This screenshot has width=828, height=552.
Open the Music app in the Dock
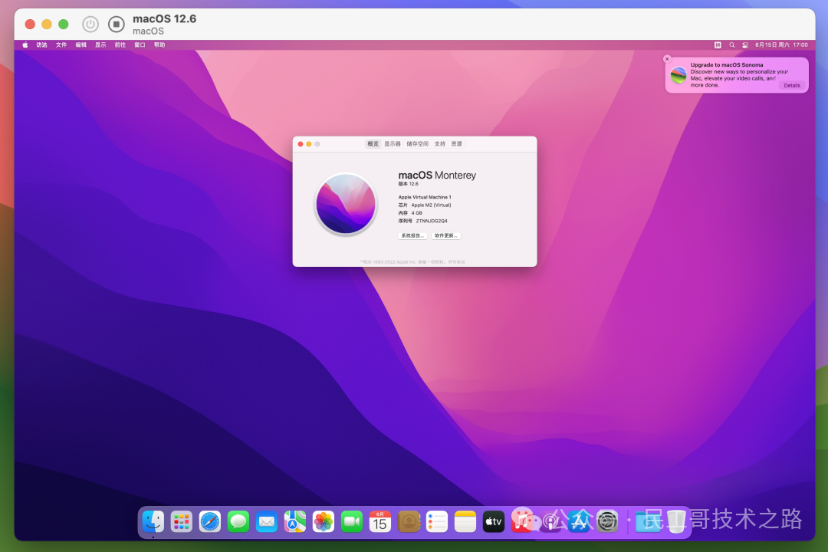(522, 522)
